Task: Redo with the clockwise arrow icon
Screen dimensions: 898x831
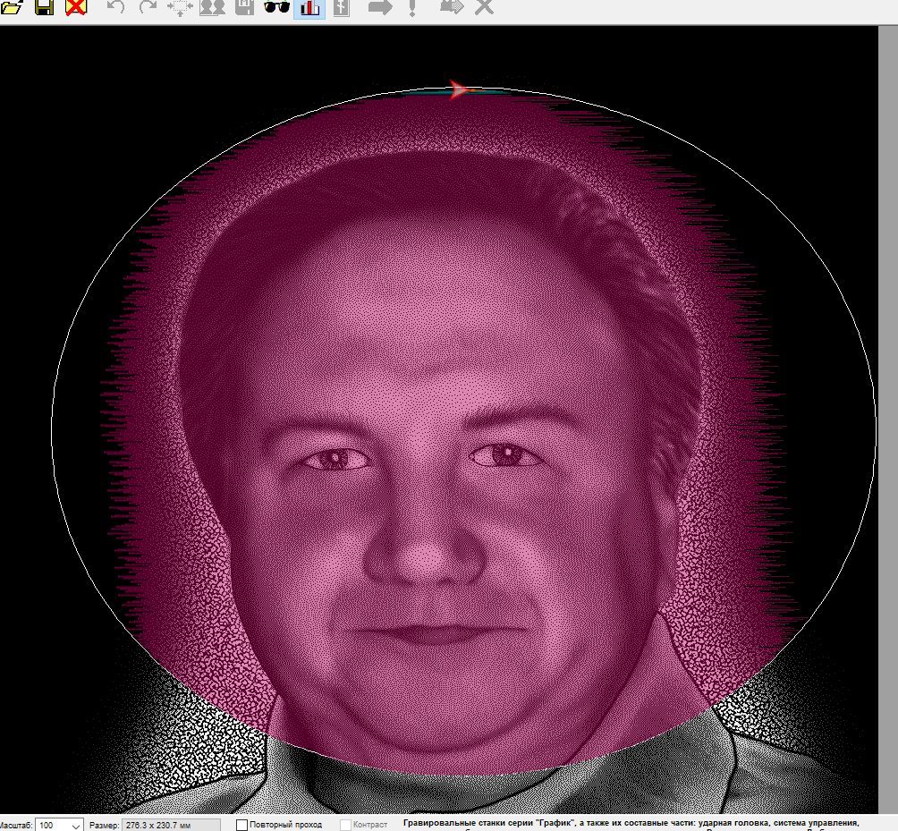Action: pyautogui.click(x=148, y=7)
